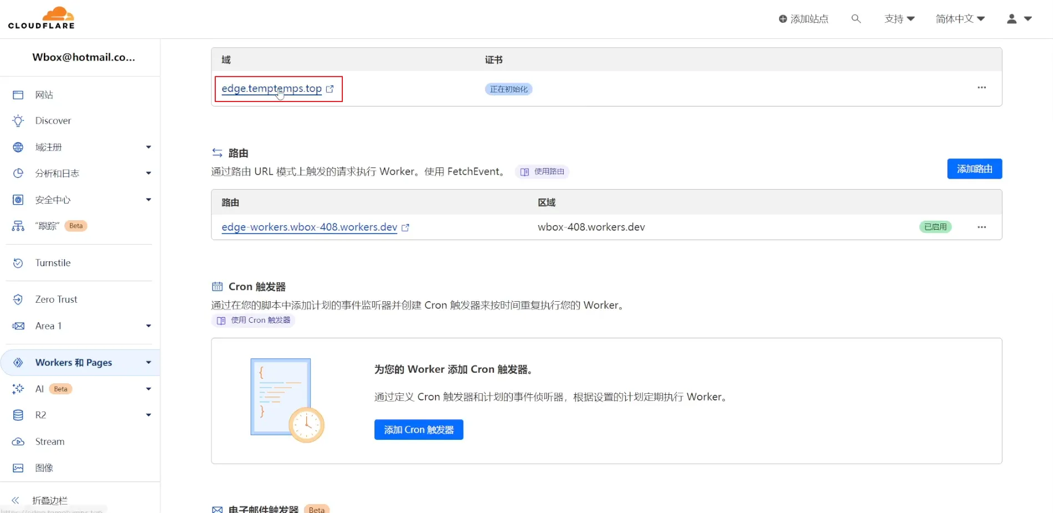Click the 安全中心 icon
Screen dimensions: 1053x513
pos(18,200)
